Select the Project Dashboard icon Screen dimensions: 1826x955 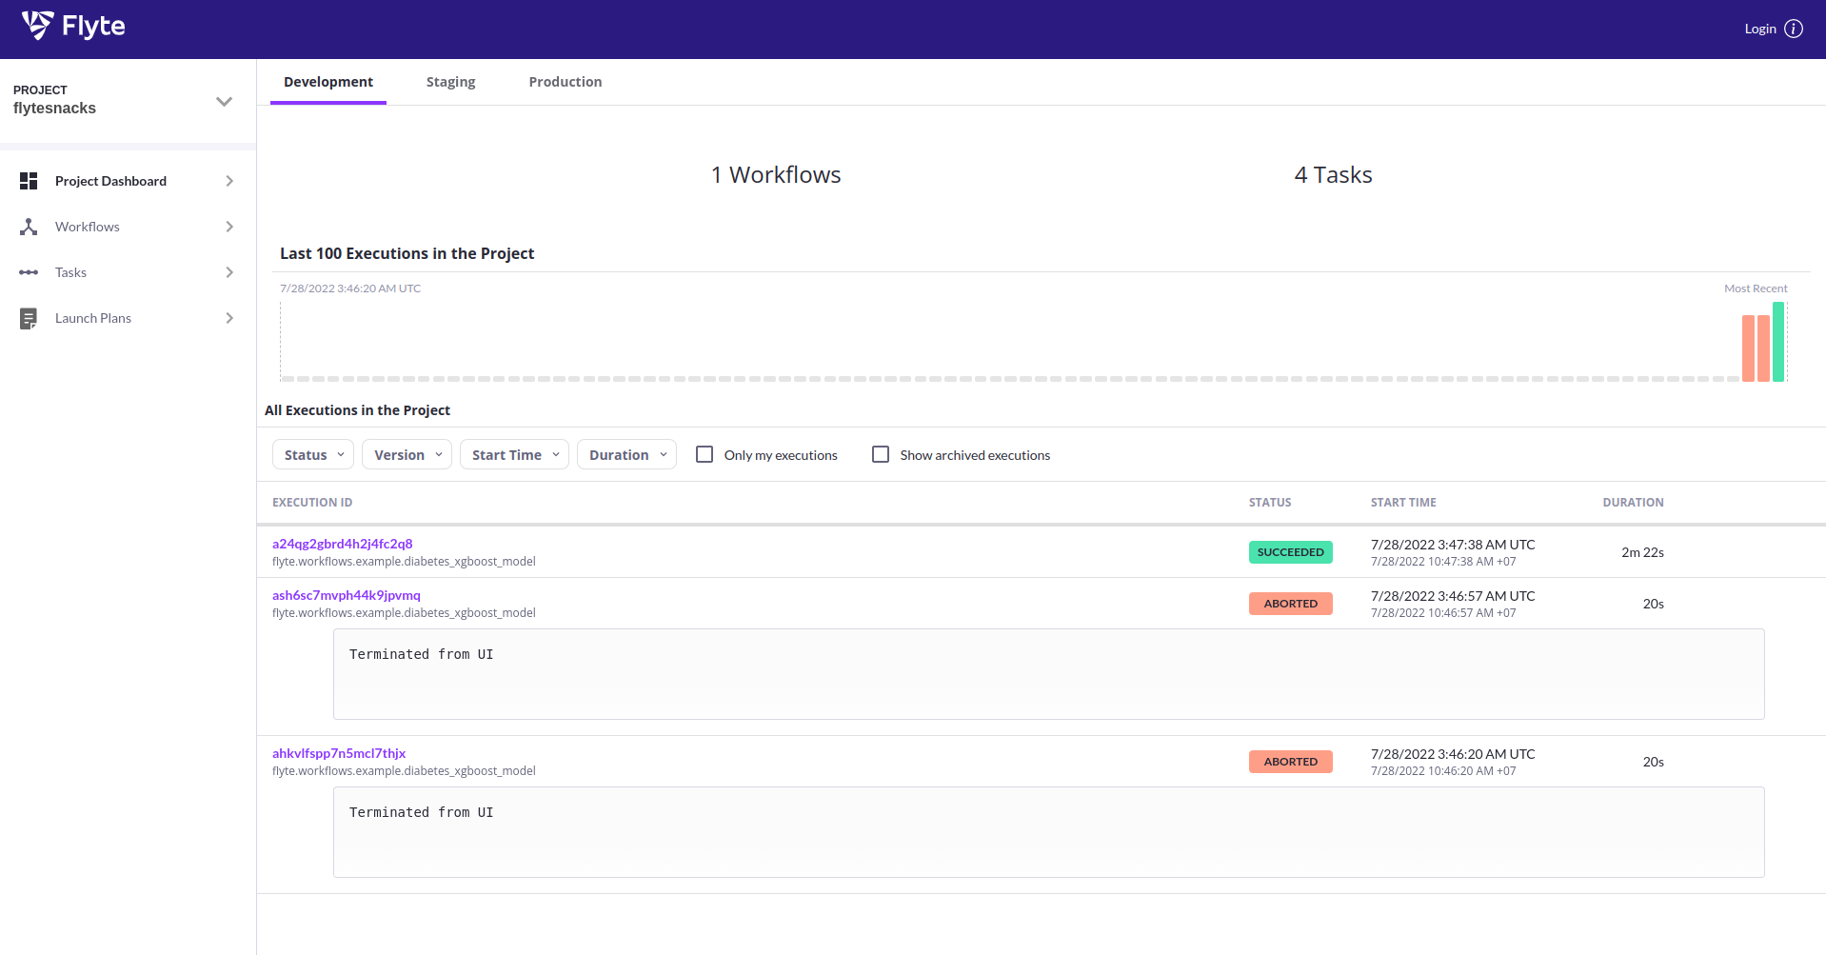pyautogui.click(x=29, y=180)
